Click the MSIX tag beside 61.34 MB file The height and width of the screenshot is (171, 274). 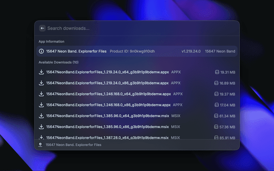coord(176,116)
